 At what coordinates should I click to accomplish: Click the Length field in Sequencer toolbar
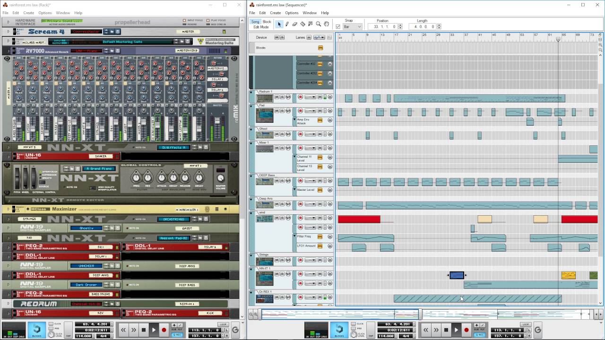[x=424, y=27]
